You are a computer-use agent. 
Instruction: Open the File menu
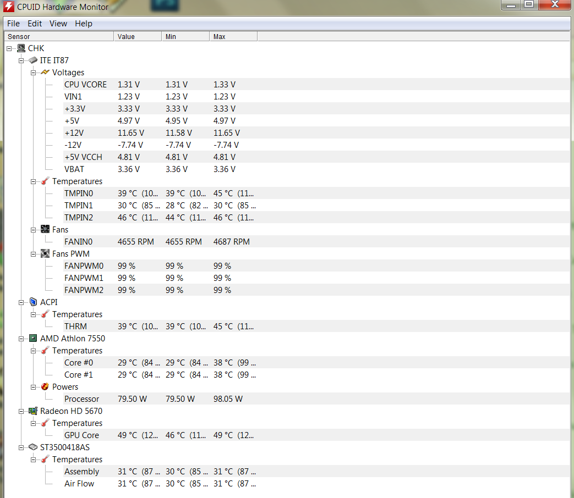pos(14,24)
